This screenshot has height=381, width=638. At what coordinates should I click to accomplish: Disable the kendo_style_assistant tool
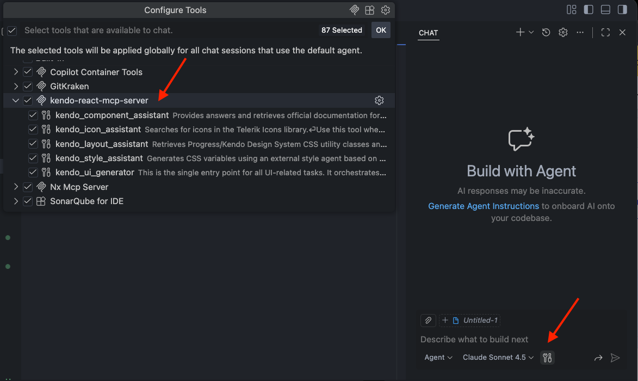[x=33, y=158]
